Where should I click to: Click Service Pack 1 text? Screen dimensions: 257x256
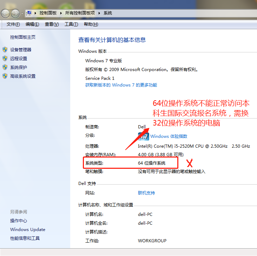tap(100, 78)
